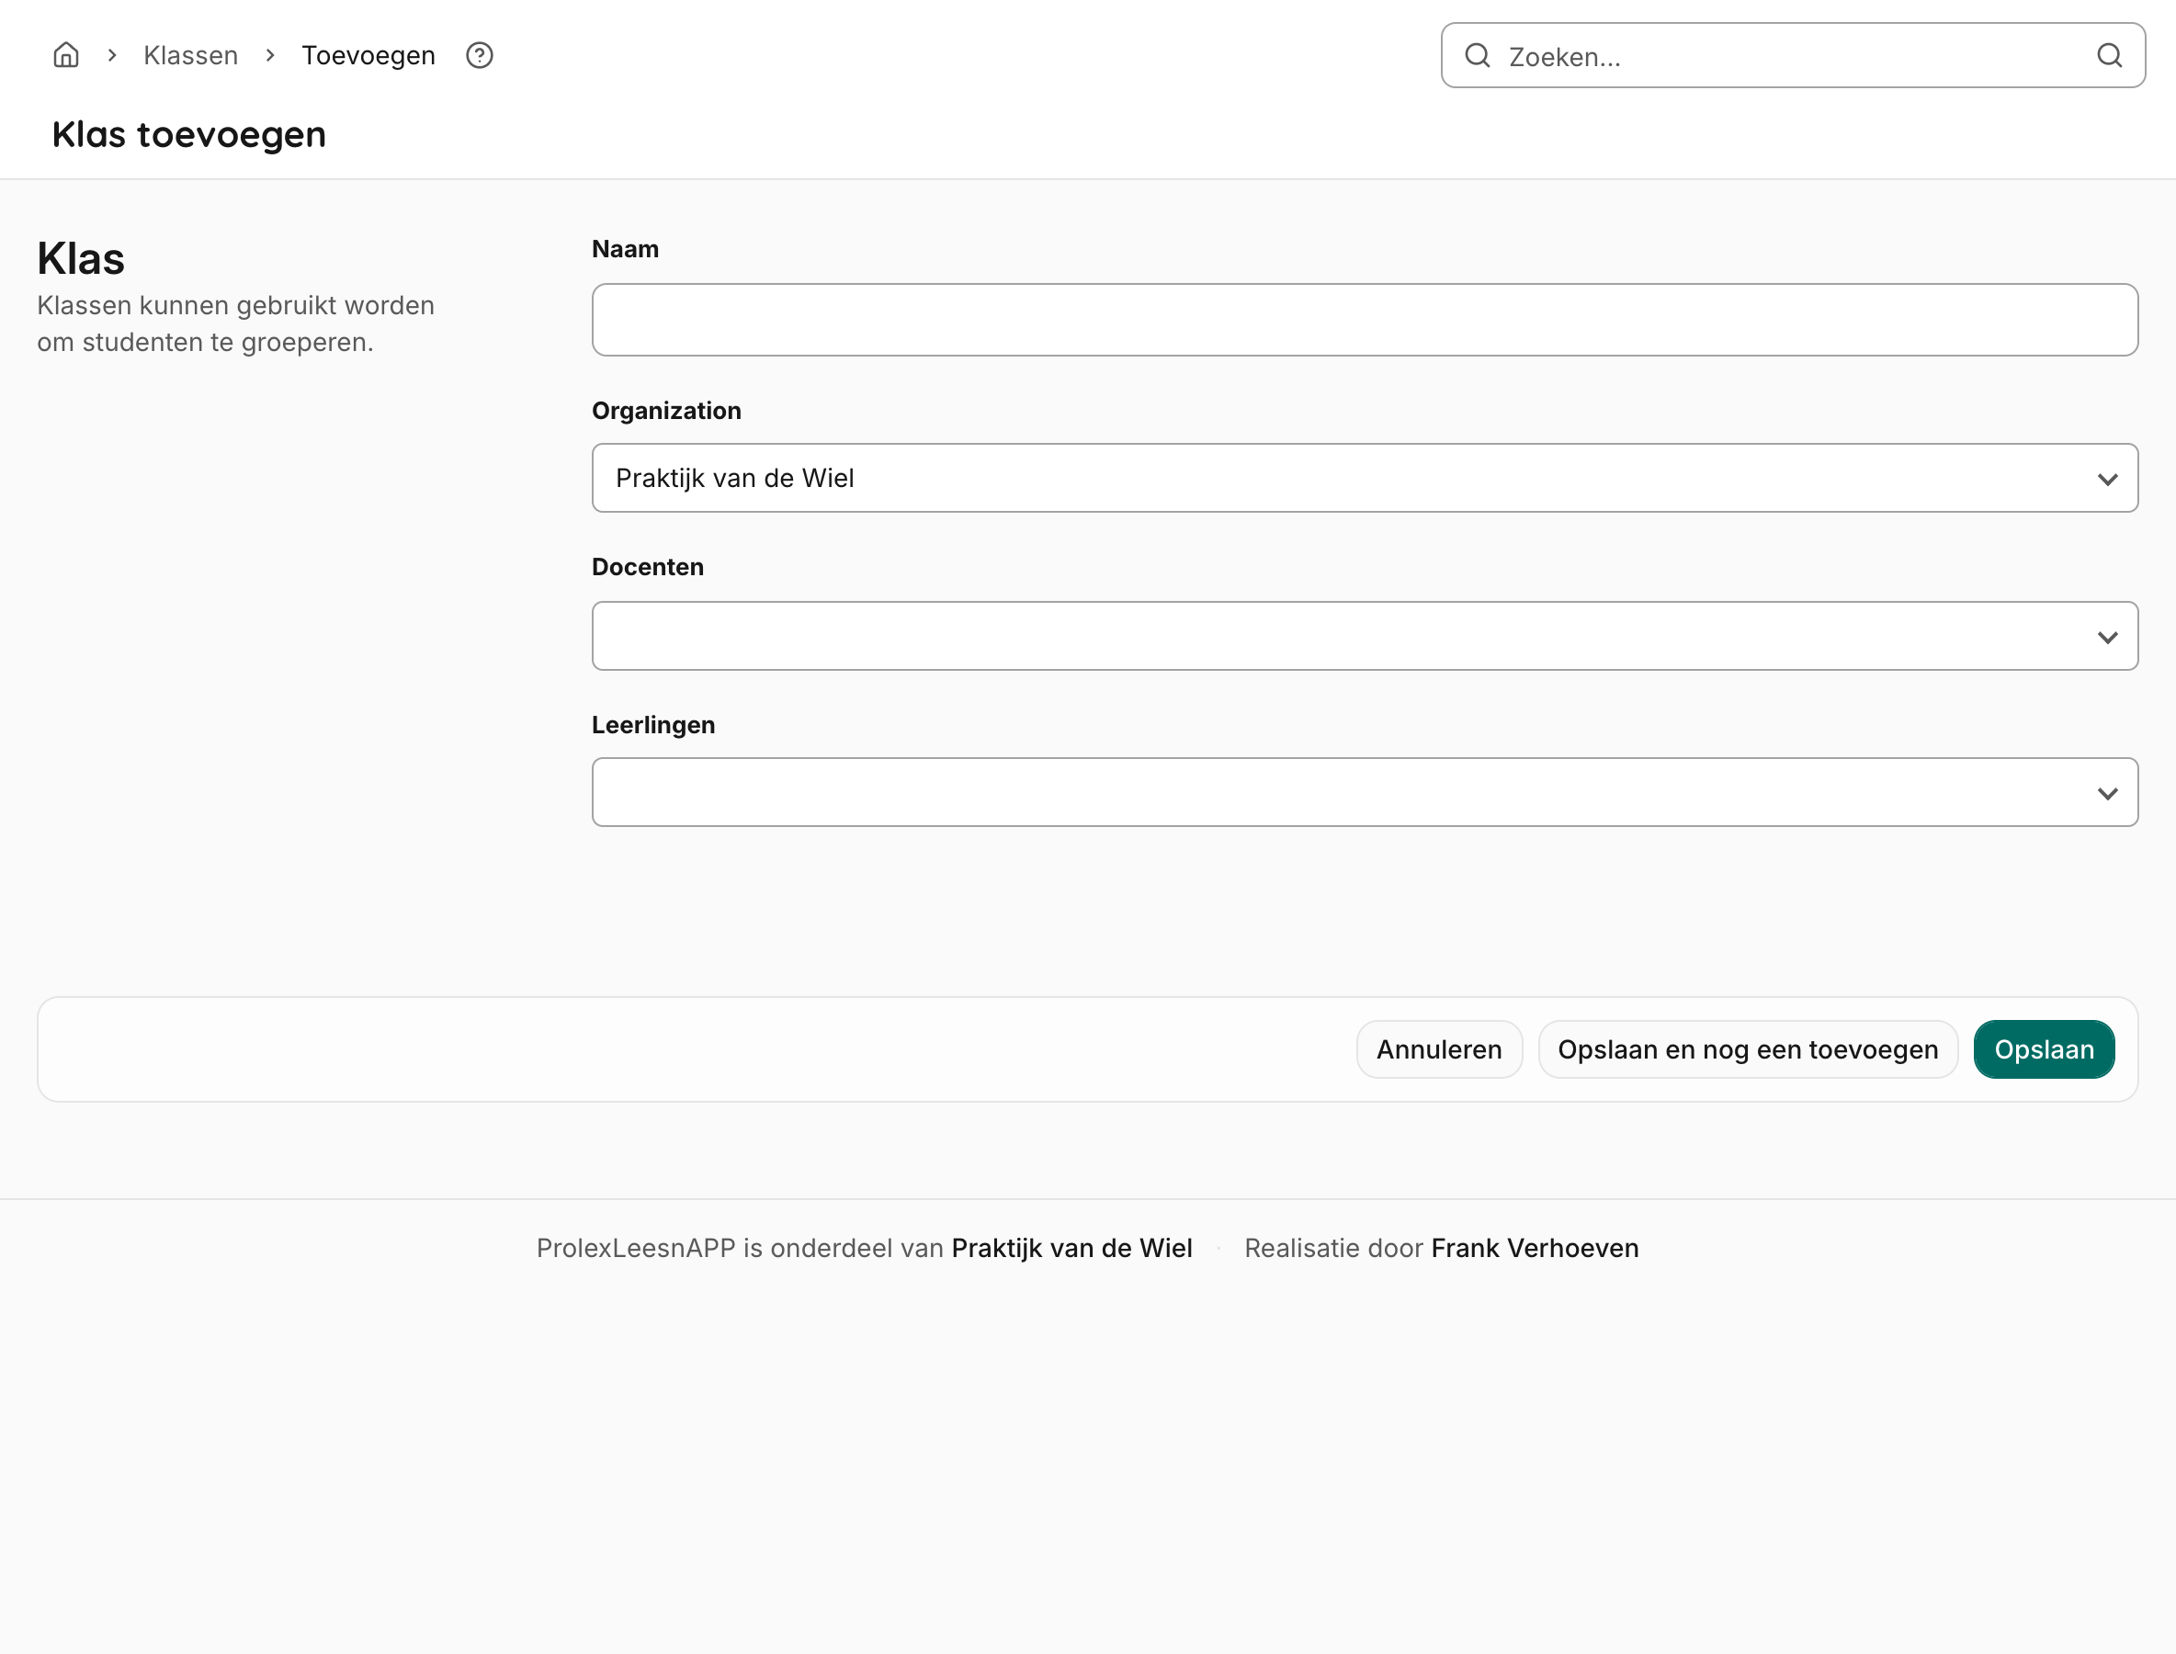The width and height of the screenshot is (2176, 1654).
Task: Select the Toevoegen breadcrumb item
Action: [x=368, y=55]
